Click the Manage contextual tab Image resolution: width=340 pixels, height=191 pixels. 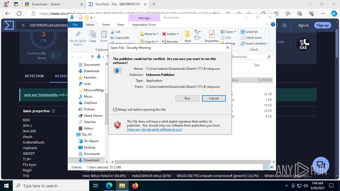[x=144, y=18]
